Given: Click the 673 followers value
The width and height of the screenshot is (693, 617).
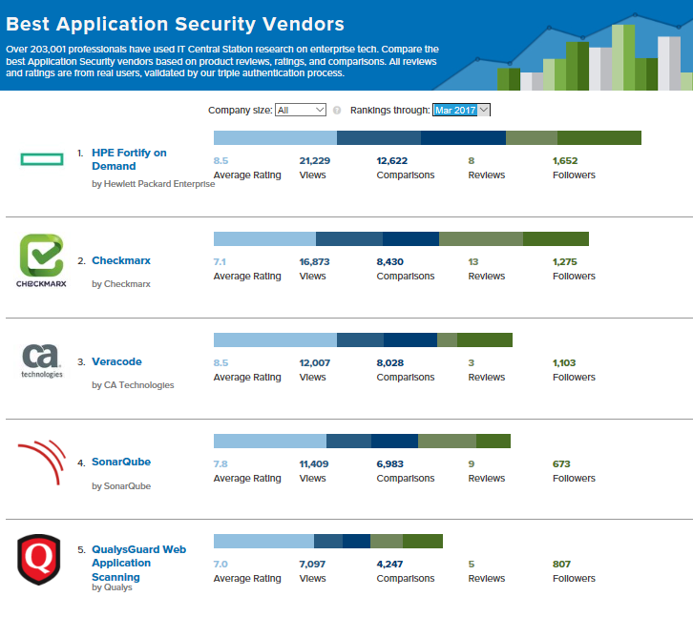Looking at the screenshot, I should click(x=561, y=464).
